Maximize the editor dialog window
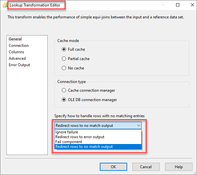 178,5
